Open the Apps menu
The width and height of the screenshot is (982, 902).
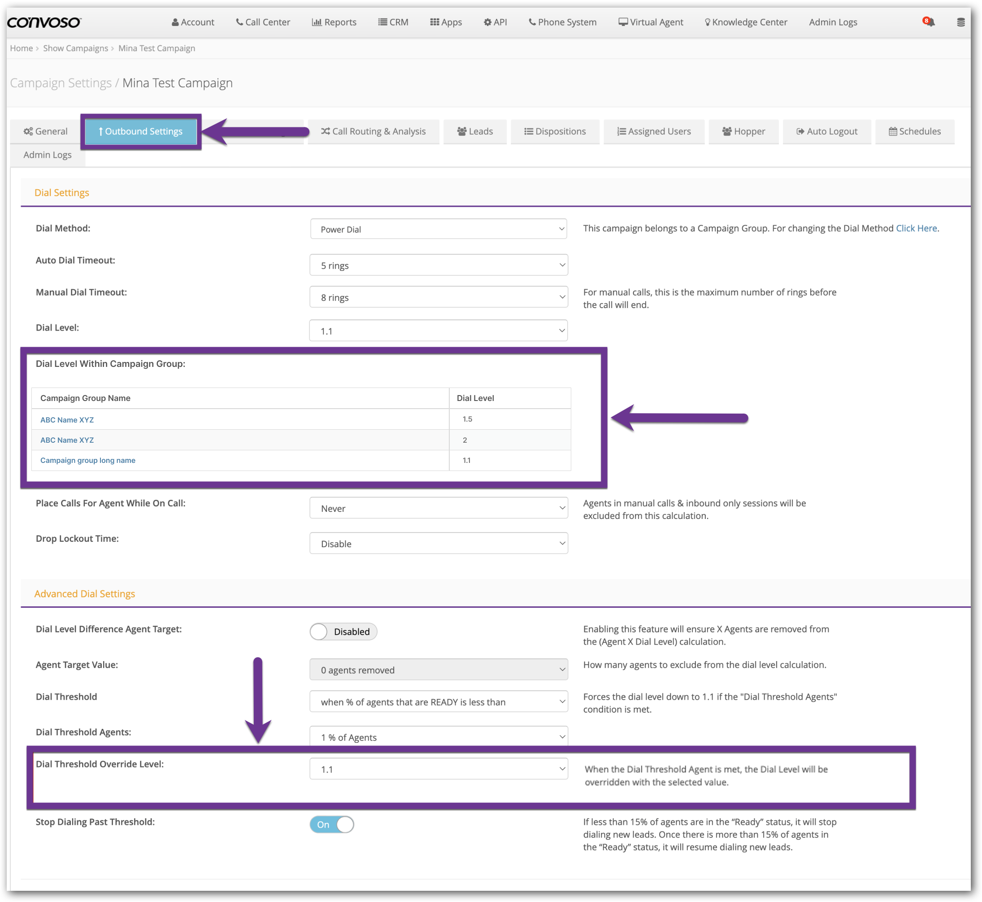(x=446, y=22)
